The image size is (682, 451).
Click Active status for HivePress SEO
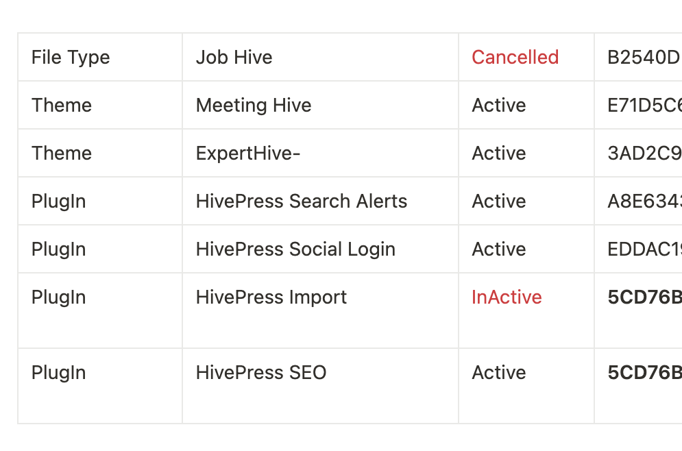tap(499, 373)
